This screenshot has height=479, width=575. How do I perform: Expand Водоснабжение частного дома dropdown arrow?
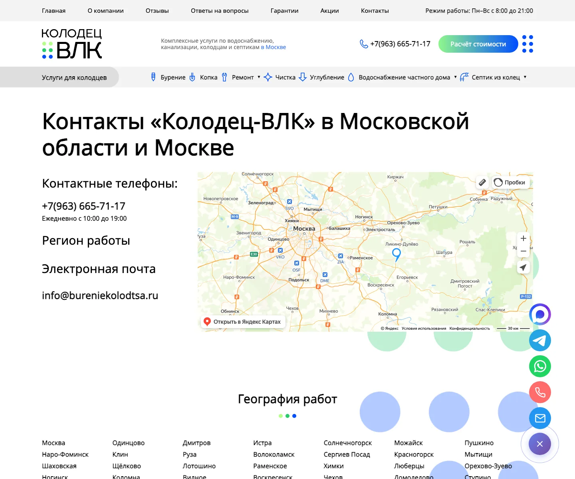[455, 77]
